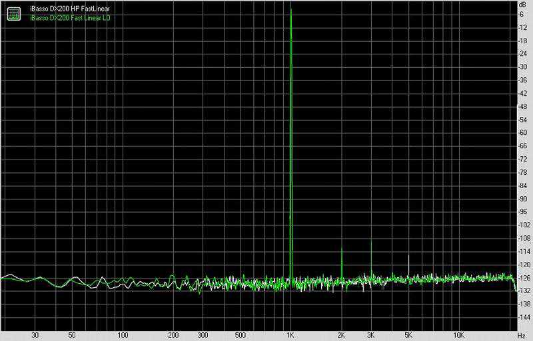This screenshot has height=341, width=533.
Task: Click the -144 dB axis label
Action: [524, 317]
